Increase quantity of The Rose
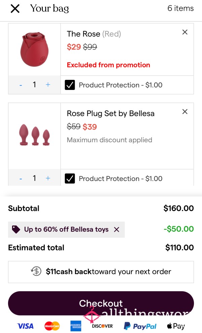The height and width of the screenshot is (333, 202). [48, 85]
